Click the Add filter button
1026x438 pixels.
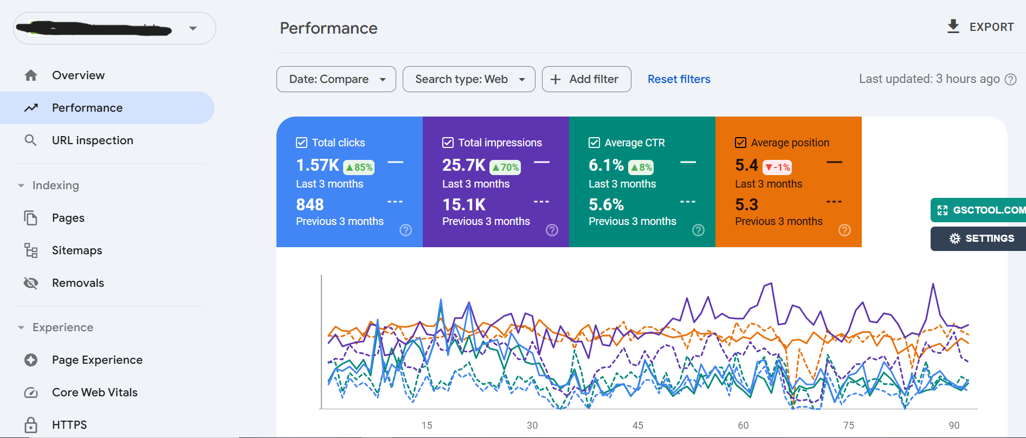pyautogui.click(x=586, y=79)
